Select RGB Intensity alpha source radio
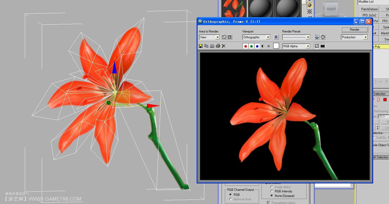Viewport: 389px width, 204px height. point(272,191)
